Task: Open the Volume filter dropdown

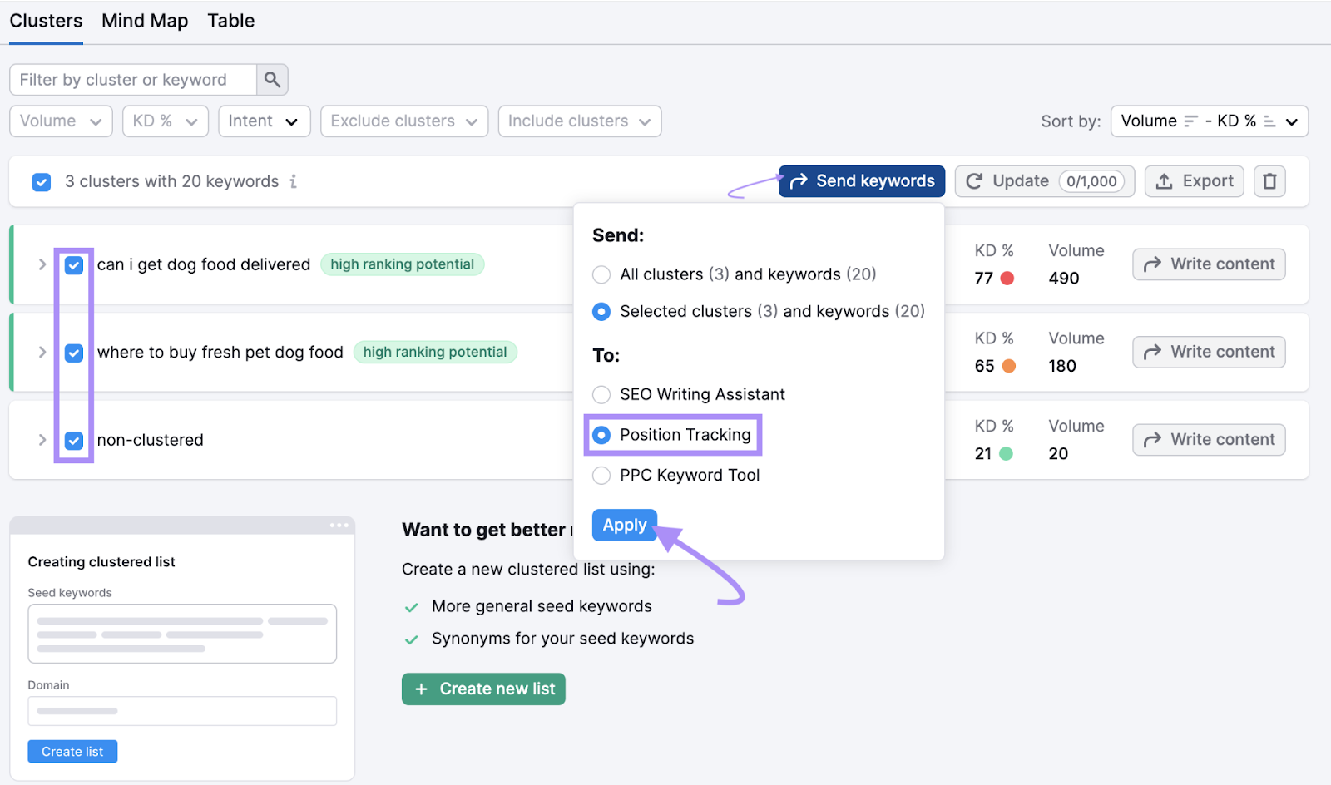Action: 61,121
